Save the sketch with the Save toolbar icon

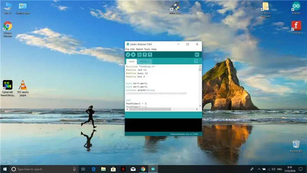150,55
